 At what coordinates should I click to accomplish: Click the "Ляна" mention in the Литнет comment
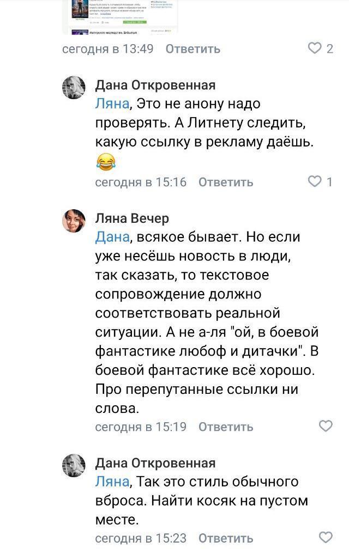pyautogui.click(x=112, y=104)
